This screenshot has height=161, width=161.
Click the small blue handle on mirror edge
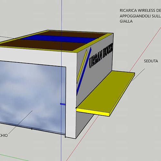pos(63,104)
